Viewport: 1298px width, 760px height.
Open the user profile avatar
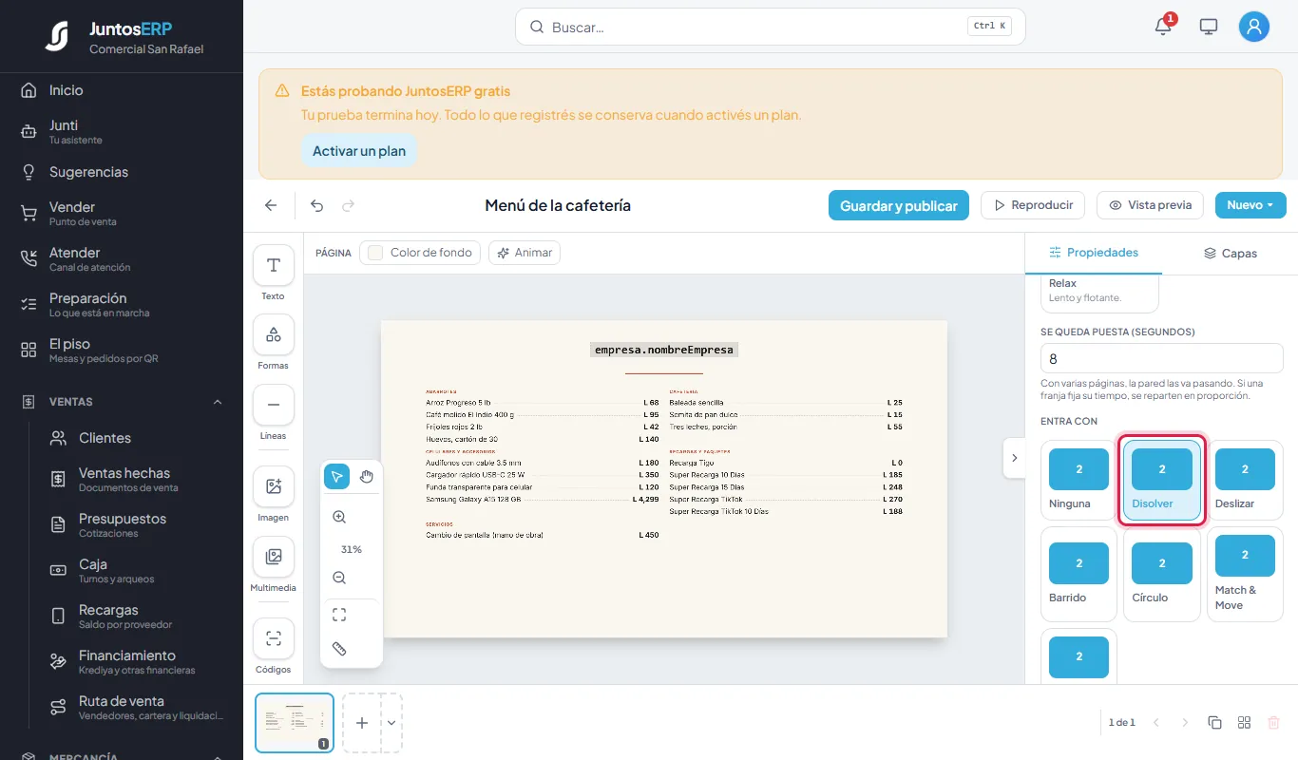click(x=1254, y=27)
